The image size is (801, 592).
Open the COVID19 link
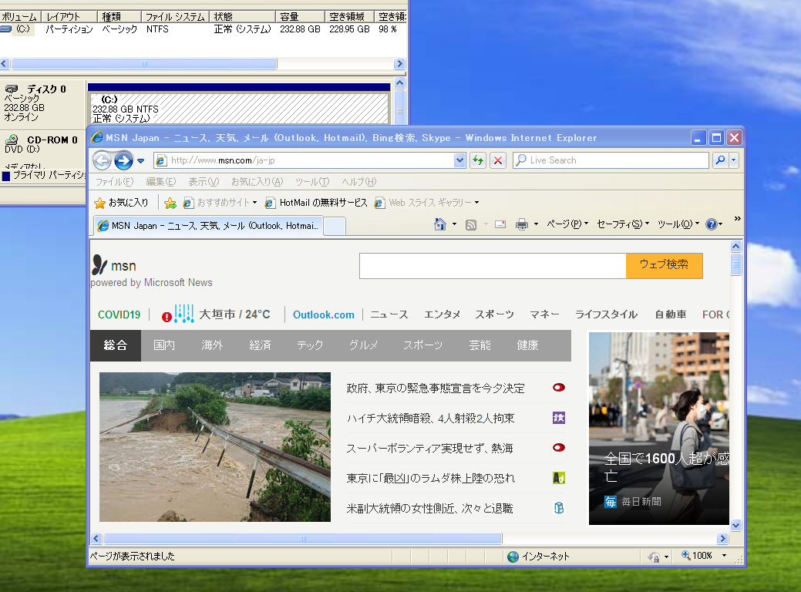click(119, 314)
